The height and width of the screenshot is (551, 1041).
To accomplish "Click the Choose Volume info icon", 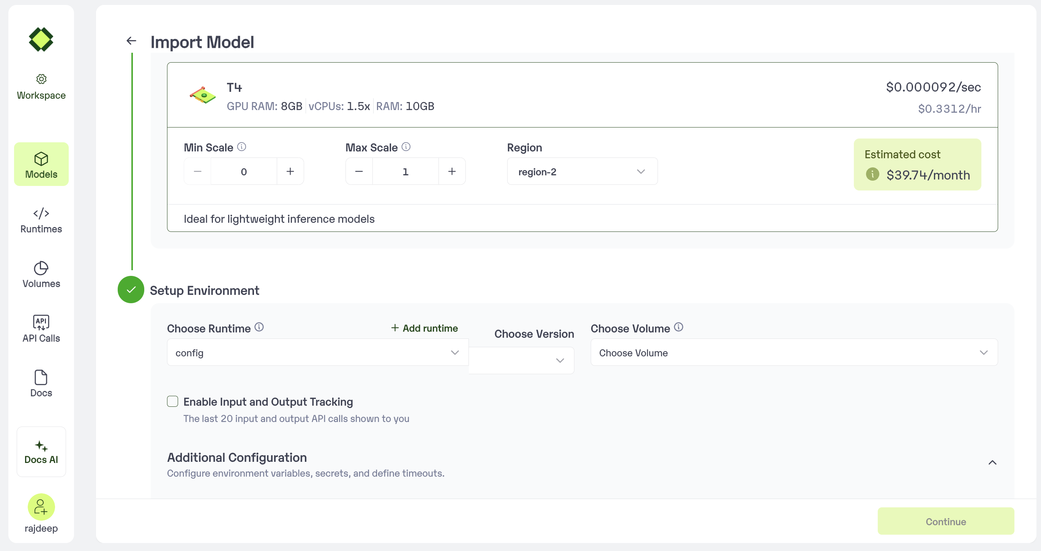I will tap(678, 327).
